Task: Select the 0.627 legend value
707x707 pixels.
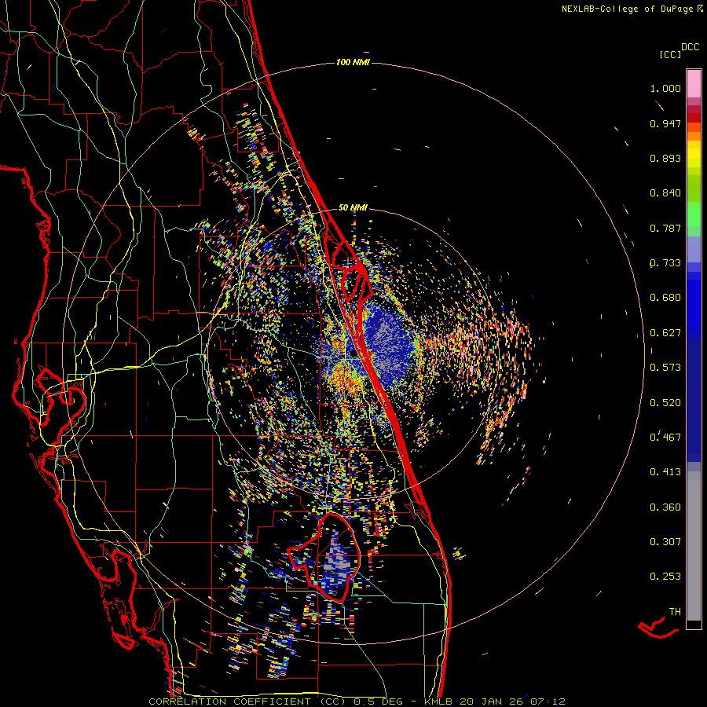Action: point(665,333)
